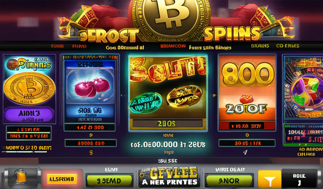Click the yellow funnel filter icon
Viewport: 323px width, 189px height.
click(x=269, y=179)
